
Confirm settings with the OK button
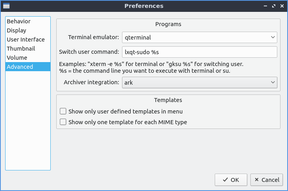coord(231,180)
